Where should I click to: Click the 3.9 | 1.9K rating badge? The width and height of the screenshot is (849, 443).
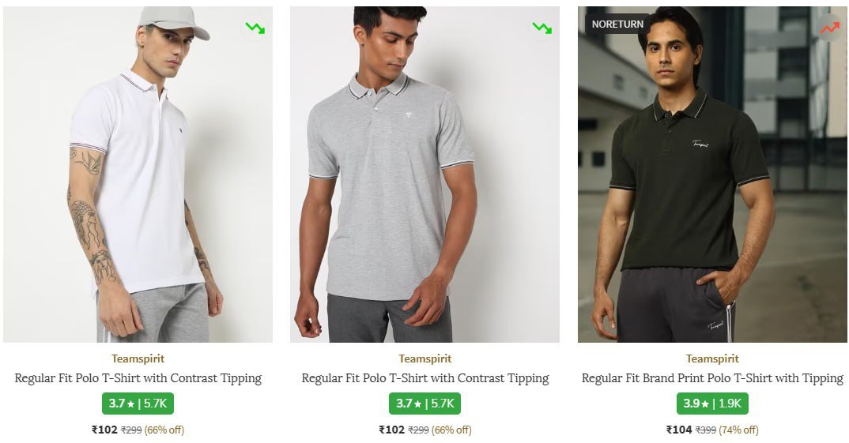pyautogui.click(x=712, y=404)
